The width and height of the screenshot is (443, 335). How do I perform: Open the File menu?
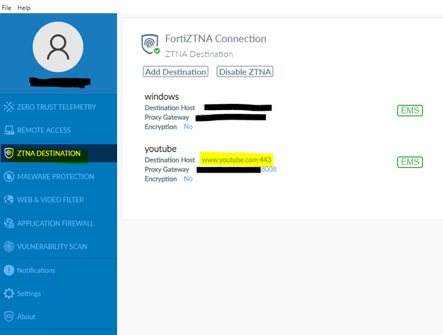[6, 8]
